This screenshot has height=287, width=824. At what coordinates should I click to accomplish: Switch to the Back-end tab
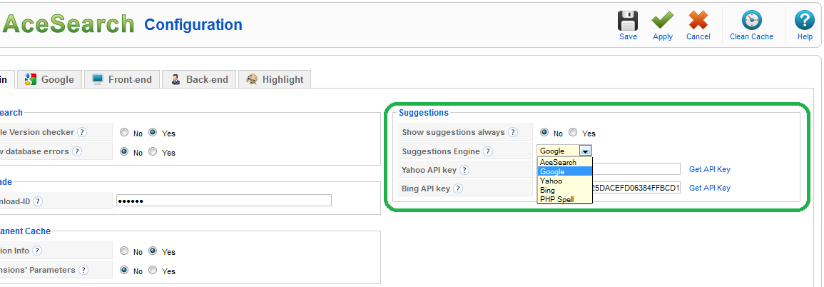tap(199, 79)
